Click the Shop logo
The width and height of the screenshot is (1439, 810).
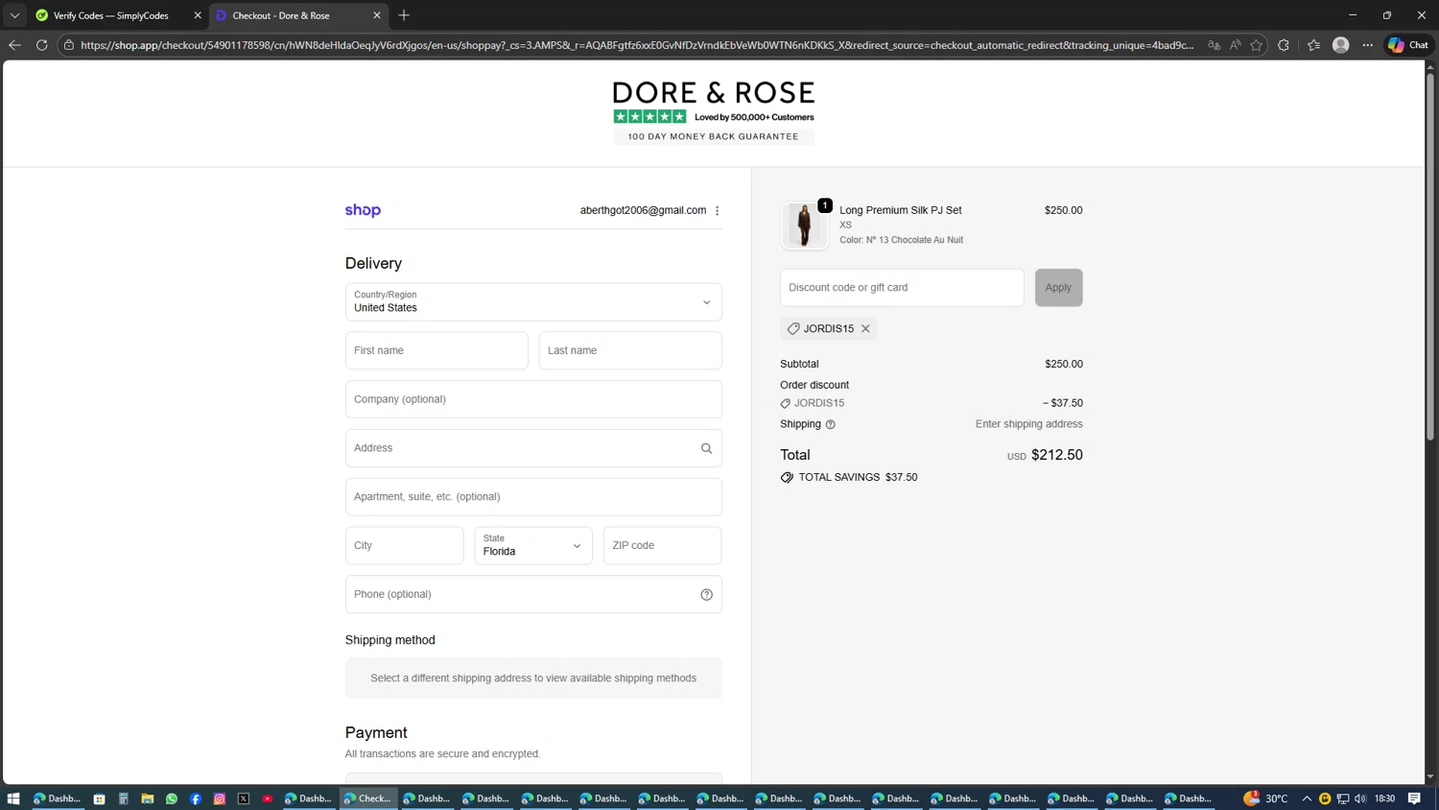pyautogui.click(x=363, y=210)
